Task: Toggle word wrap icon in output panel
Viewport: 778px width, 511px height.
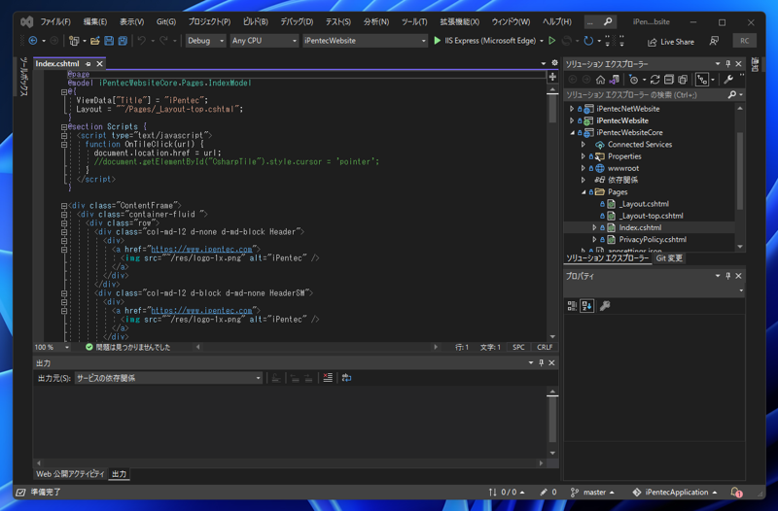Action: [346, 378]
